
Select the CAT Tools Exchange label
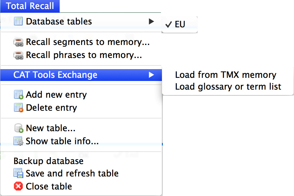coord(55,75)
